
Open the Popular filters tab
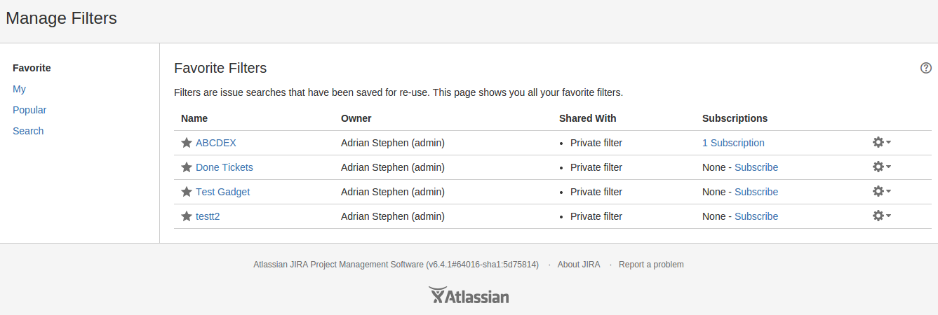(29, 110)
